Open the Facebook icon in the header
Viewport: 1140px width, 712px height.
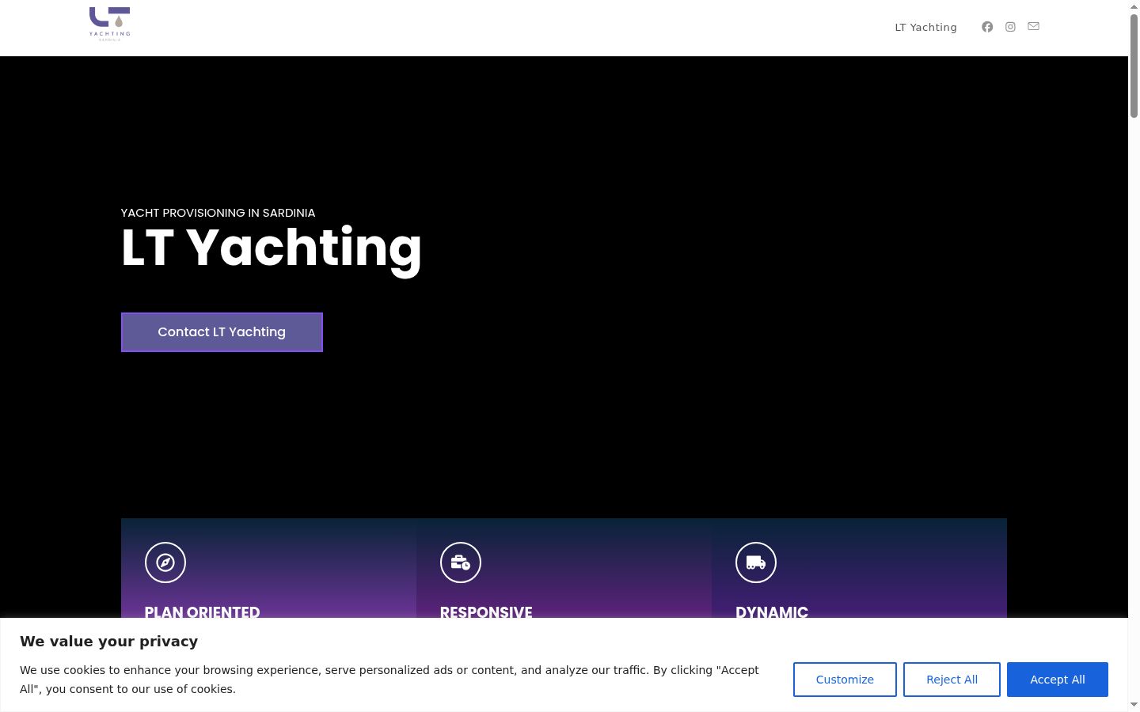click(987, 27)
